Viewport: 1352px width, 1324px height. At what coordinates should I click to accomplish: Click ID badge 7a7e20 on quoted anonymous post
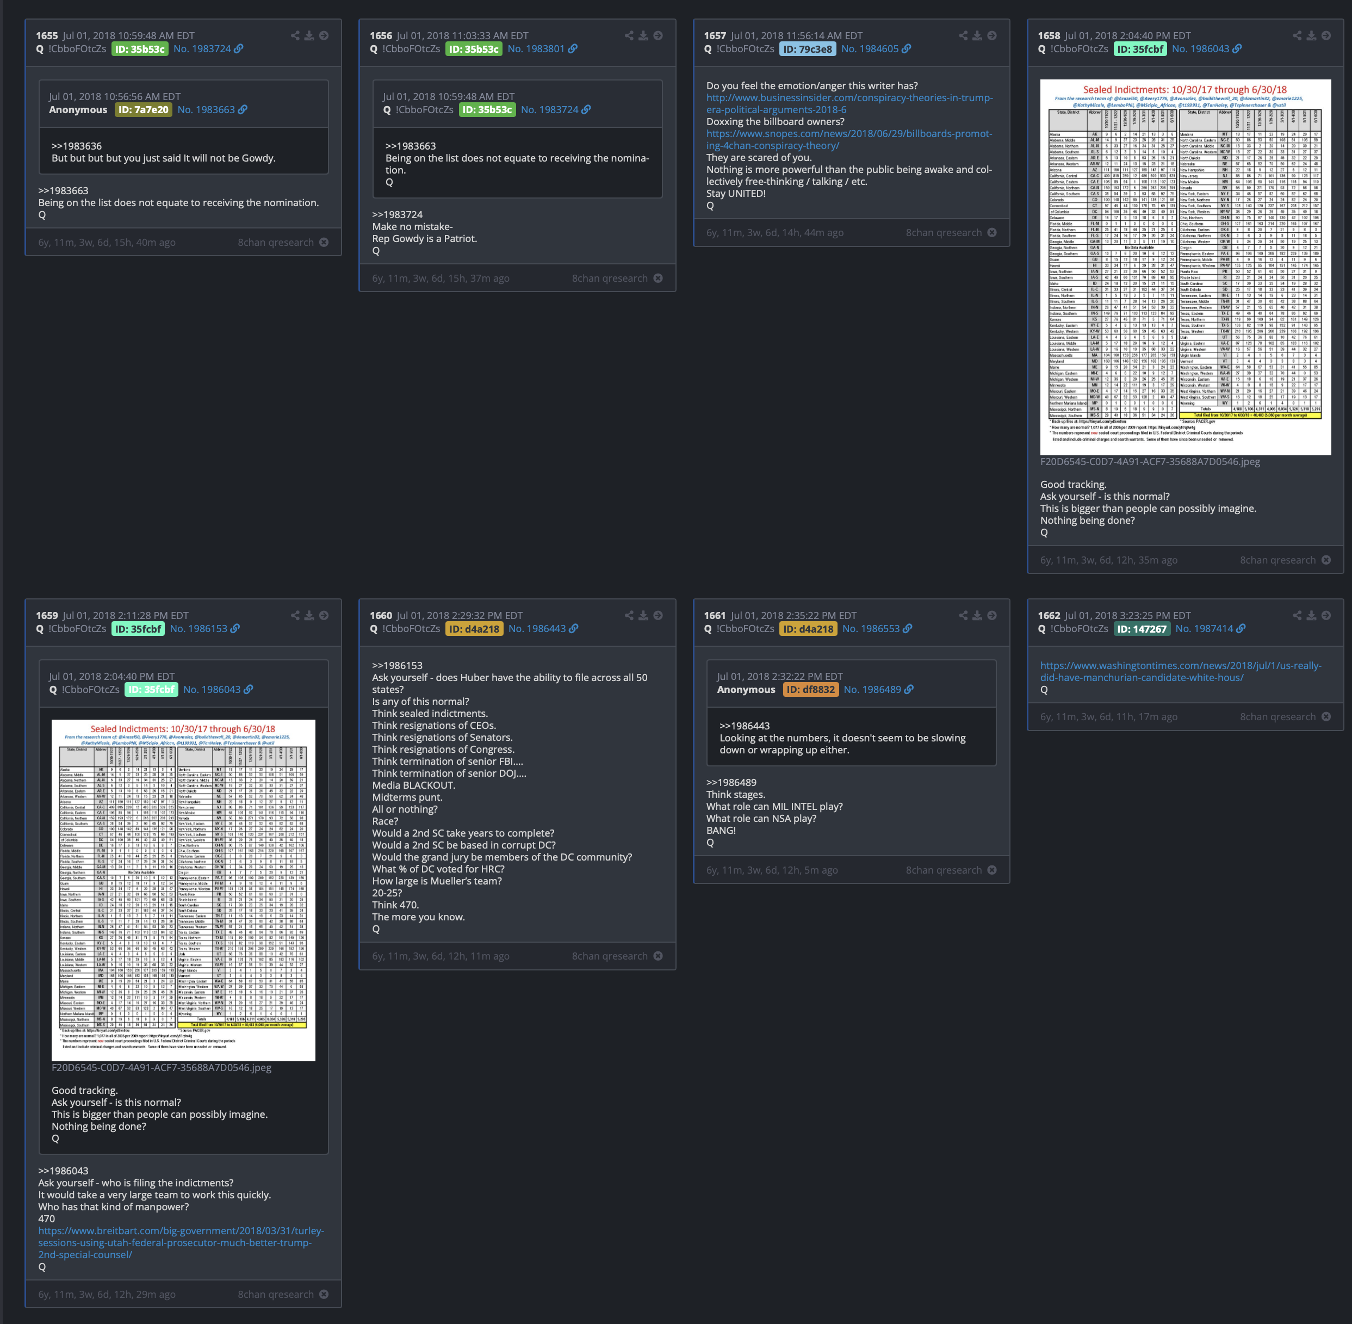click(x=143, y=110)
